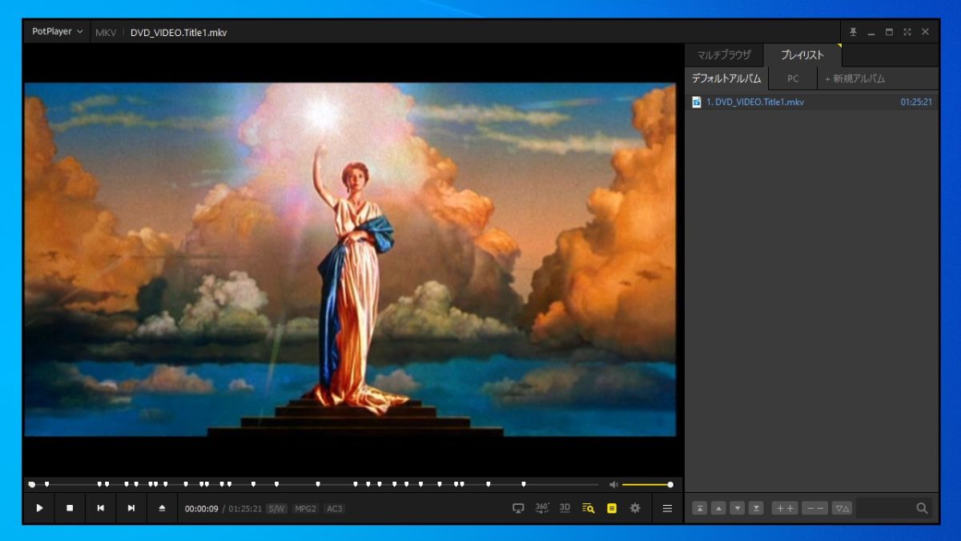Screen dimensions: 961x541
Task: Enter fullscreen mode from the title bar
Action: coord(907,32)
